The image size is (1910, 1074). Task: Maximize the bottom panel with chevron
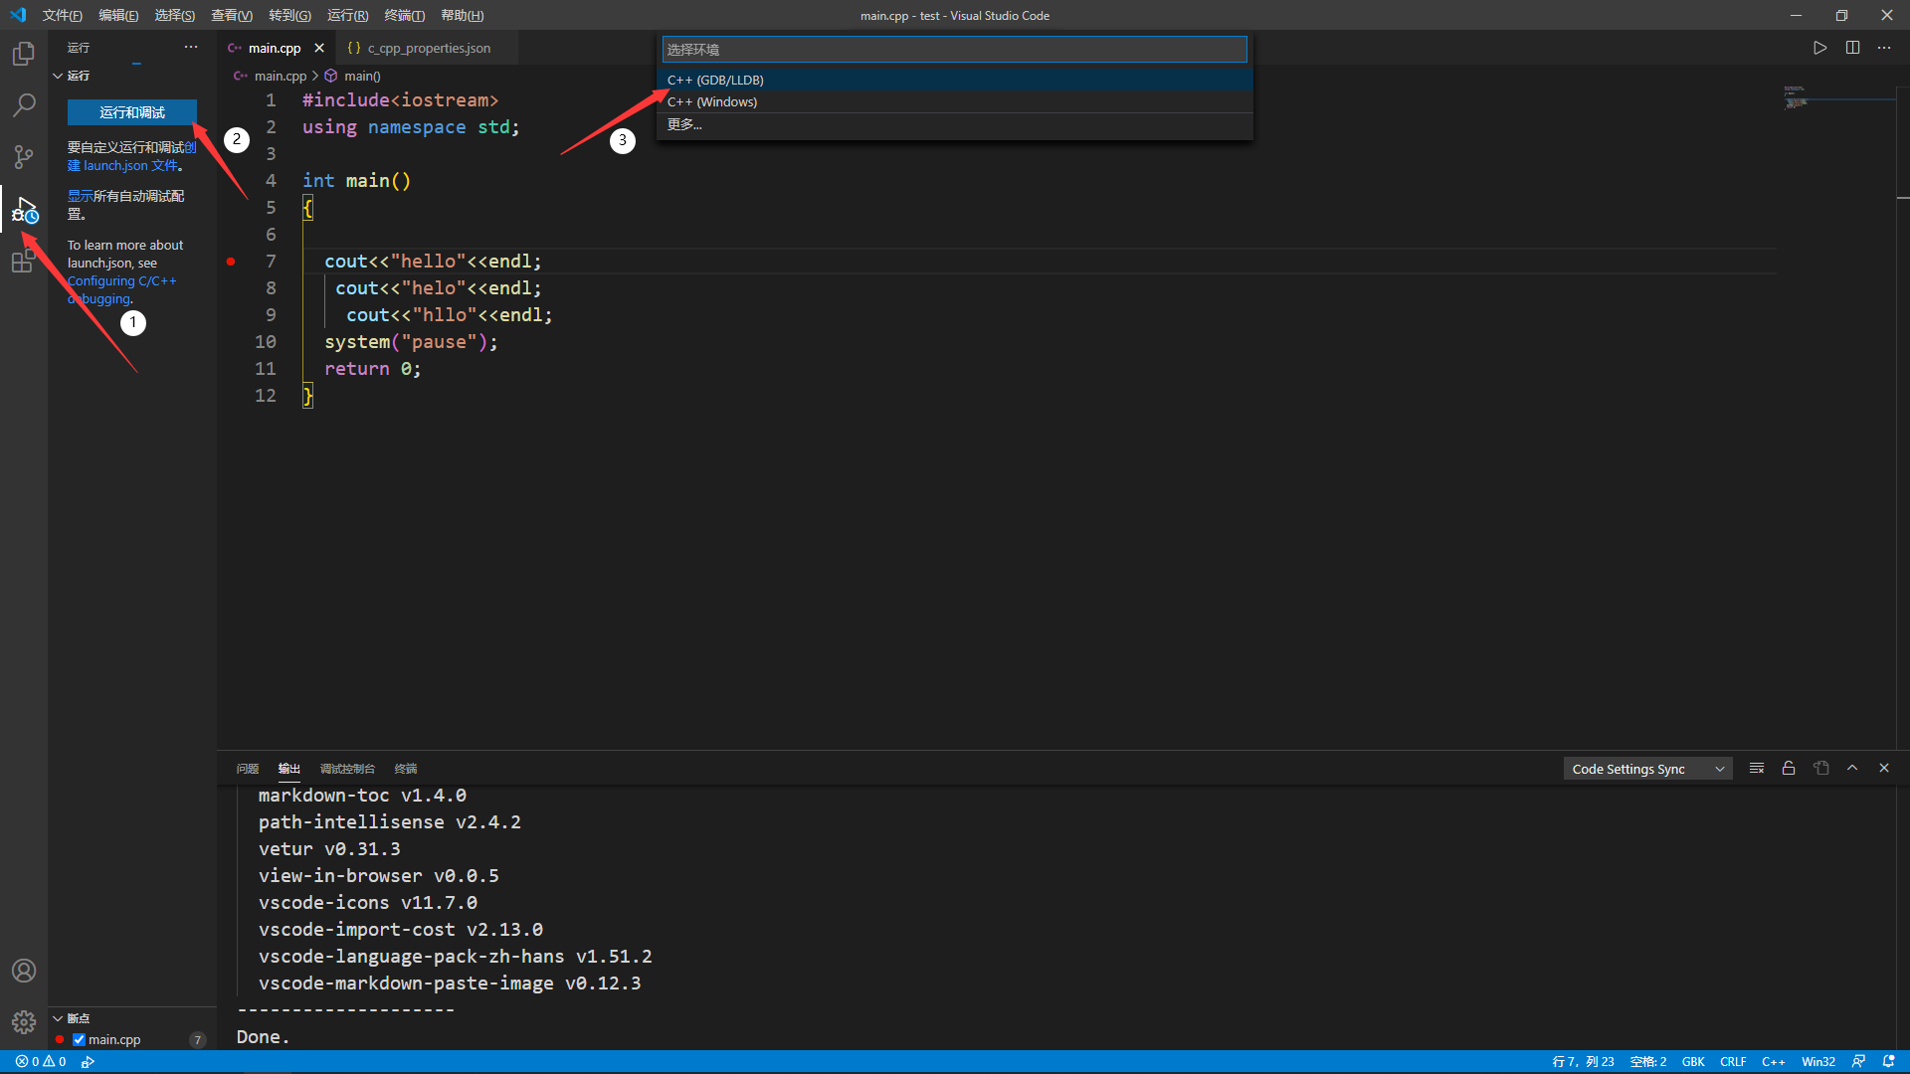[x=1852, y=769]
